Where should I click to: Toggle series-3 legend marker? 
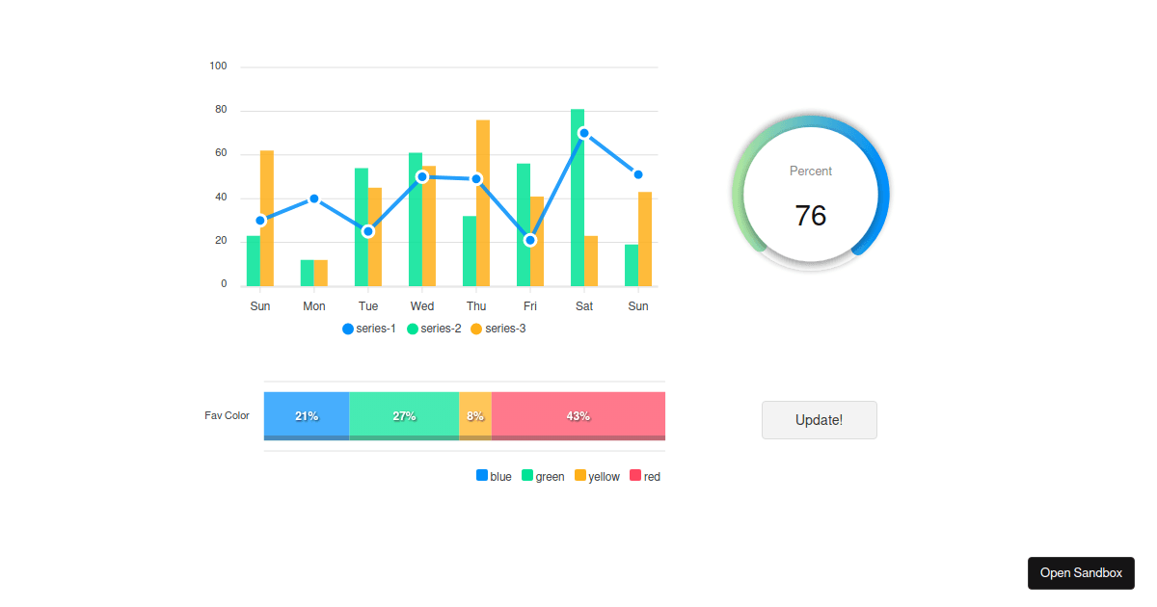[476, 329]
